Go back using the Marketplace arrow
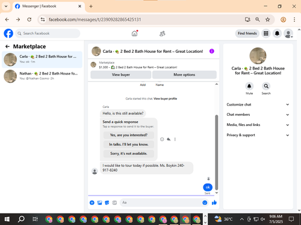Viewport: 301px width, 225px height. [x=7, y=46]
